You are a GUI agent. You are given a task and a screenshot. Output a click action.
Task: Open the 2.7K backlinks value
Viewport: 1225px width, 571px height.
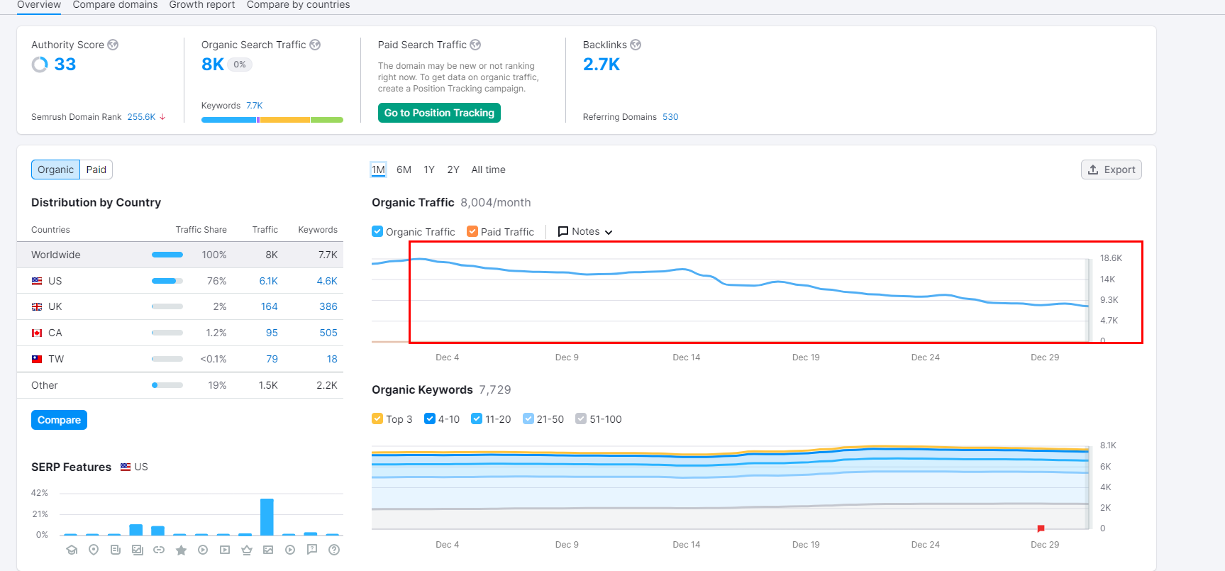click(x=602, y=65)
